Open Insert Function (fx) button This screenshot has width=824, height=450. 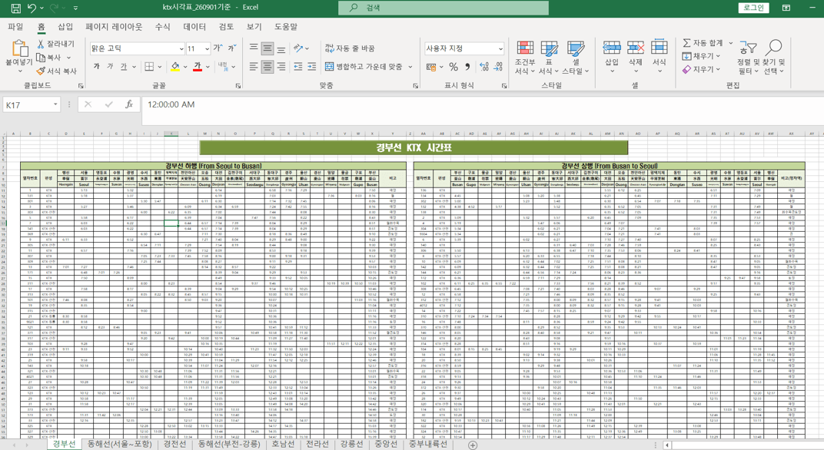[129, 104]
